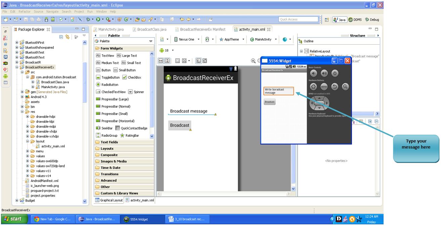Open the Project menu
The image size is (442, 226).
(x=79, y=11)
